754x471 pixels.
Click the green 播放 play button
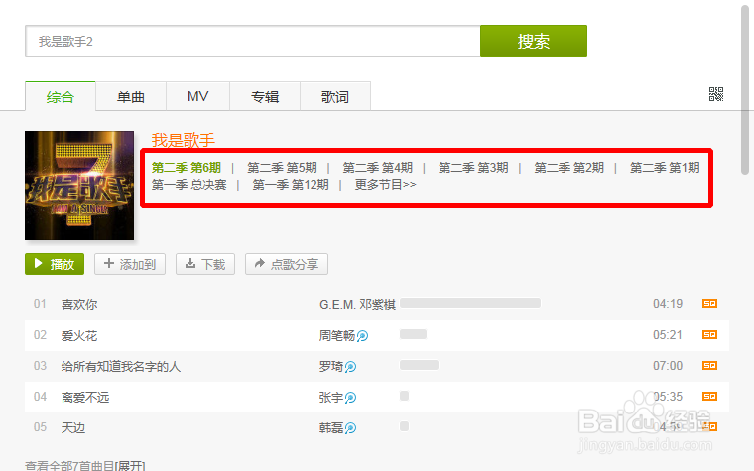[55, 264]
